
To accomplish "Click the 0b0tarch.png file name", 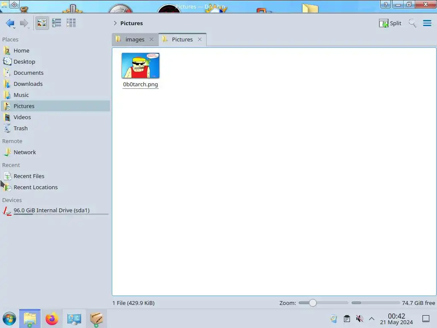I will (140, 84).
